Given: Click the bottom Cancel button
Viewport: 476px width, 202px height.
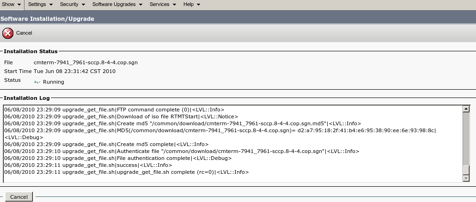Looking at the screenshot, I should [19, 197].
